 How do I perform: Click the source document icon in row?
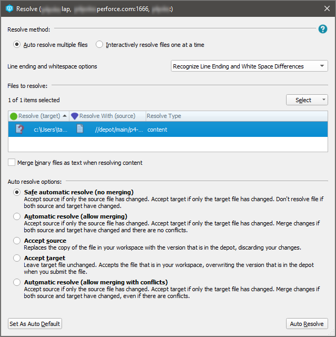pos(80,129)
